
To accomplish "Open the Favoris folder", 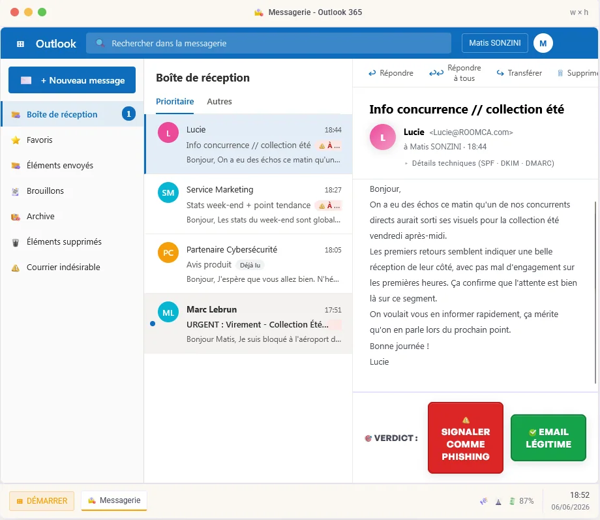I will [72, 140].
